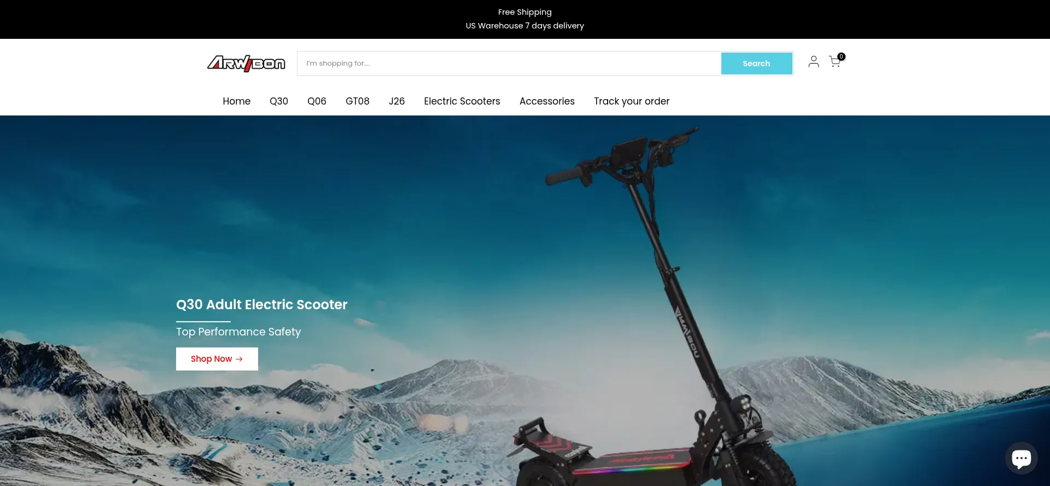This screenshot has height=486, width=1050.
Task: Click the Arwibon logo
Action: [x=246, y=63]
